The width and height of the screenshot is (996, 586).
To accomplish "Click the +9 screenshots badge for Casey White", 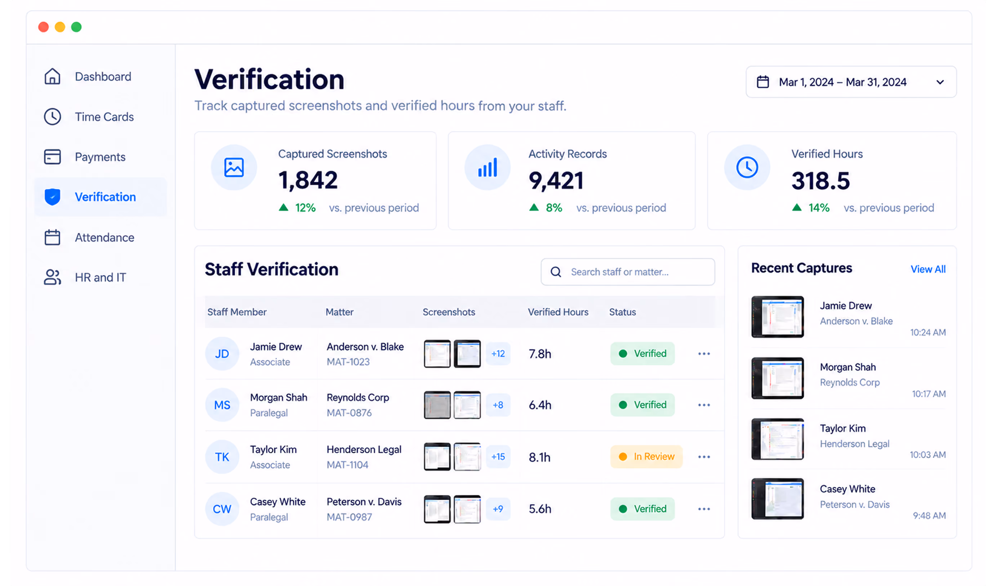I will click(498, 509).
